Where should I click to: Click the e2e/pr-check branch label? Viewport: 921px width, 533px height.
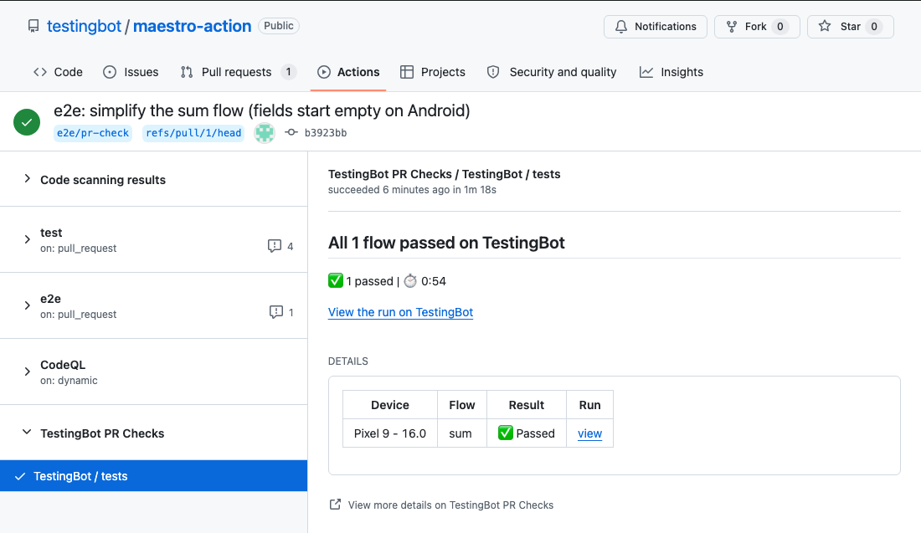[x=93, y=133]
